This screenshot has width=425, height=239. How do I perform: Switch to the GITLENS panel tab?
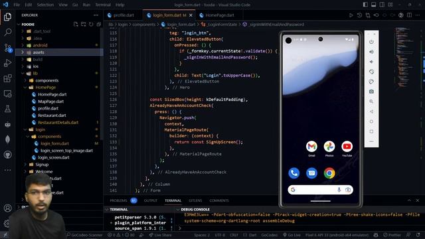195,200
